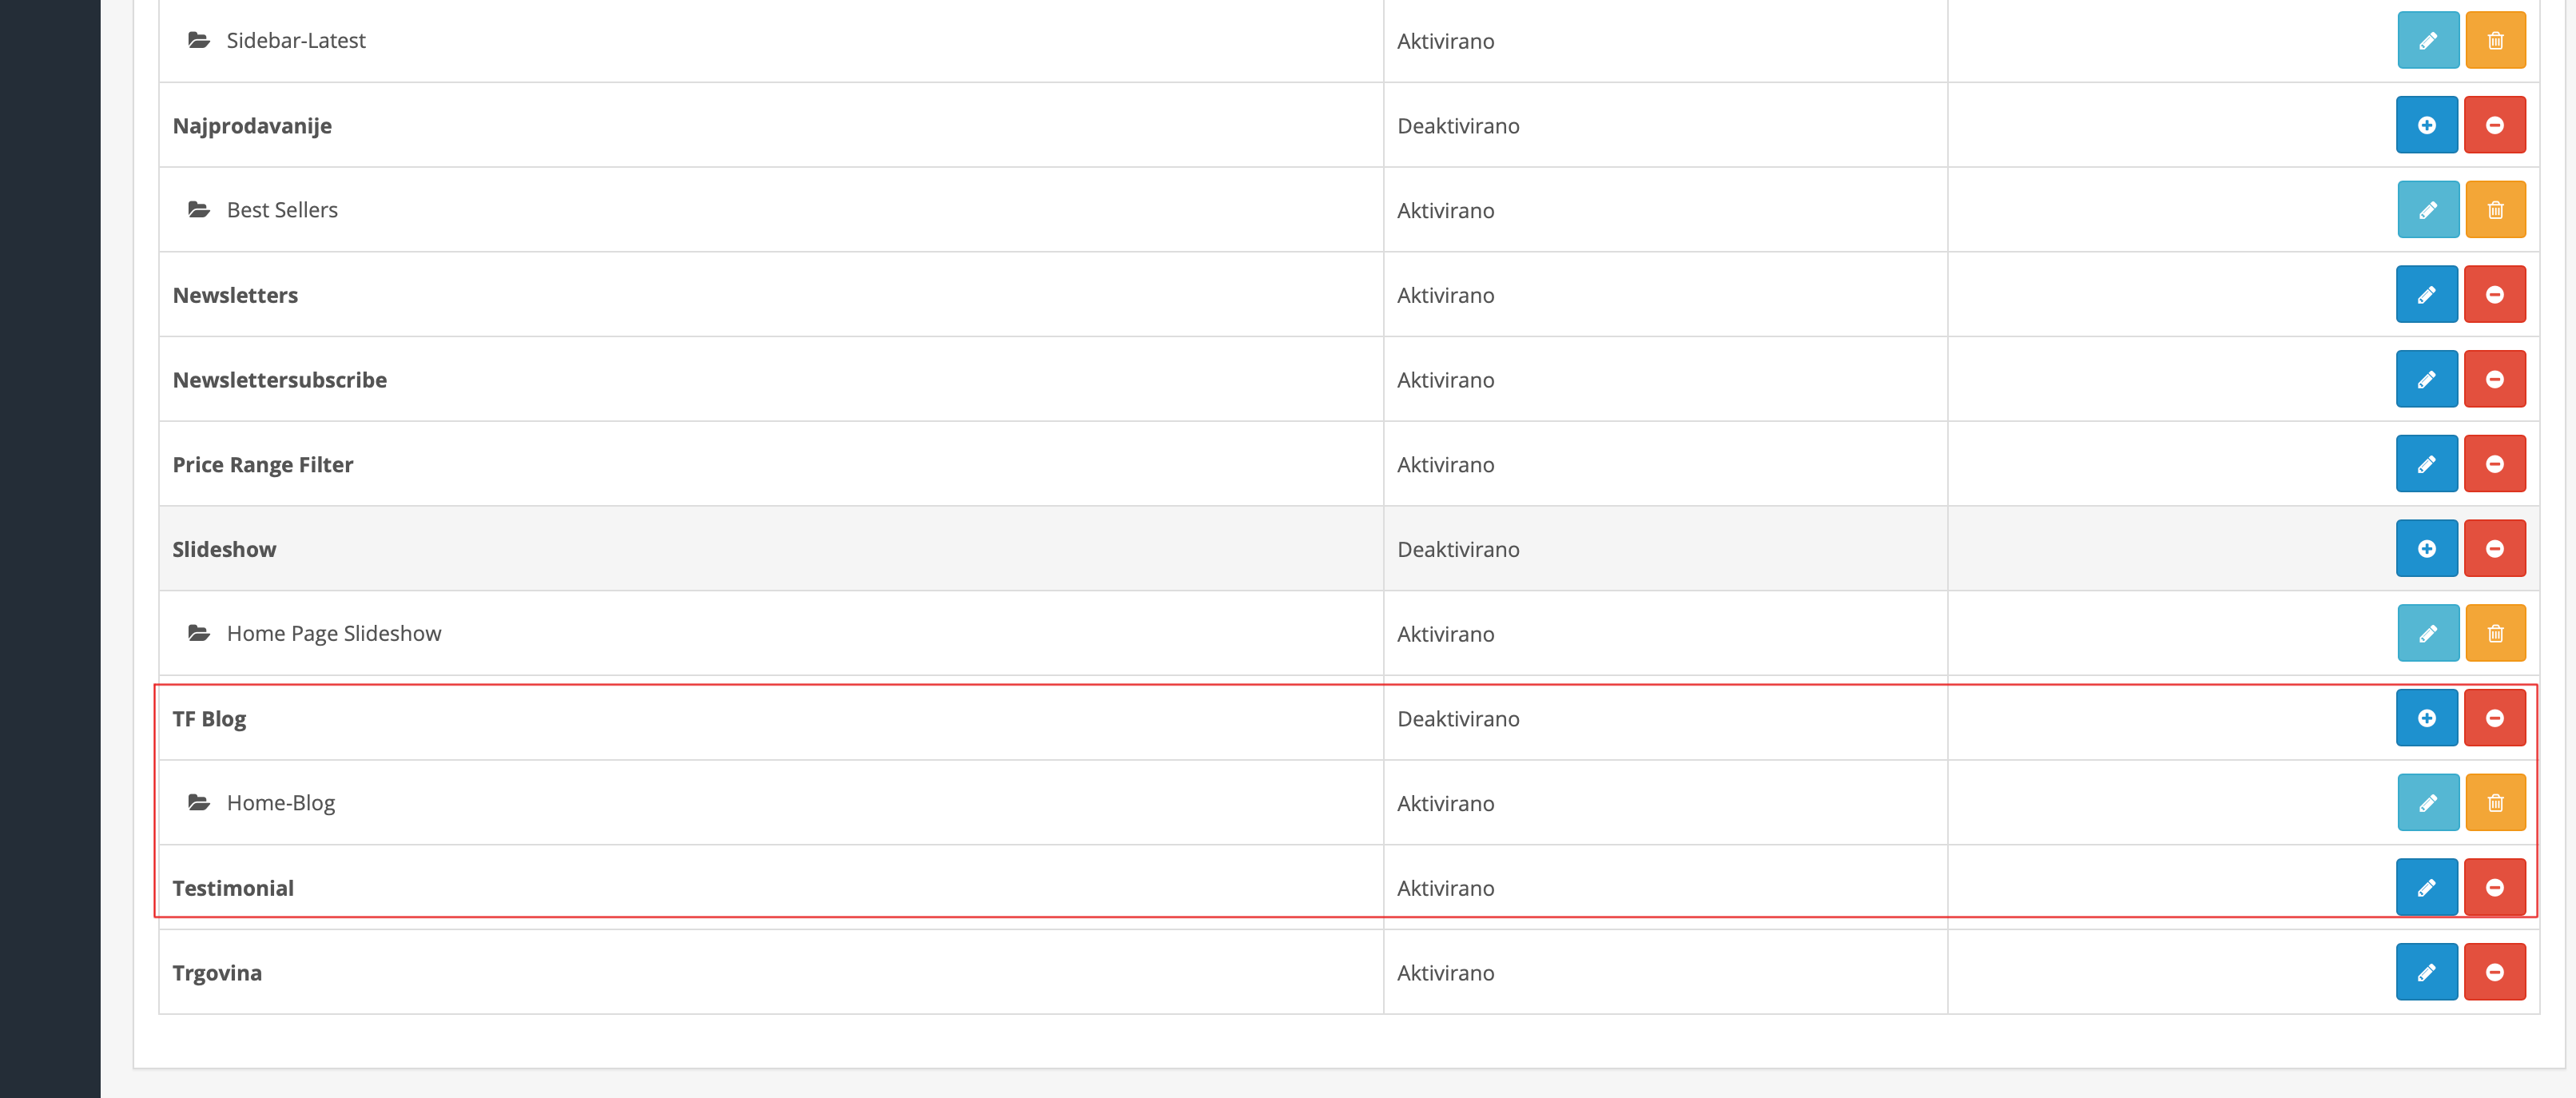Select the Home-Blog row name
The image size is (2576, 1098).
point(281,803)
